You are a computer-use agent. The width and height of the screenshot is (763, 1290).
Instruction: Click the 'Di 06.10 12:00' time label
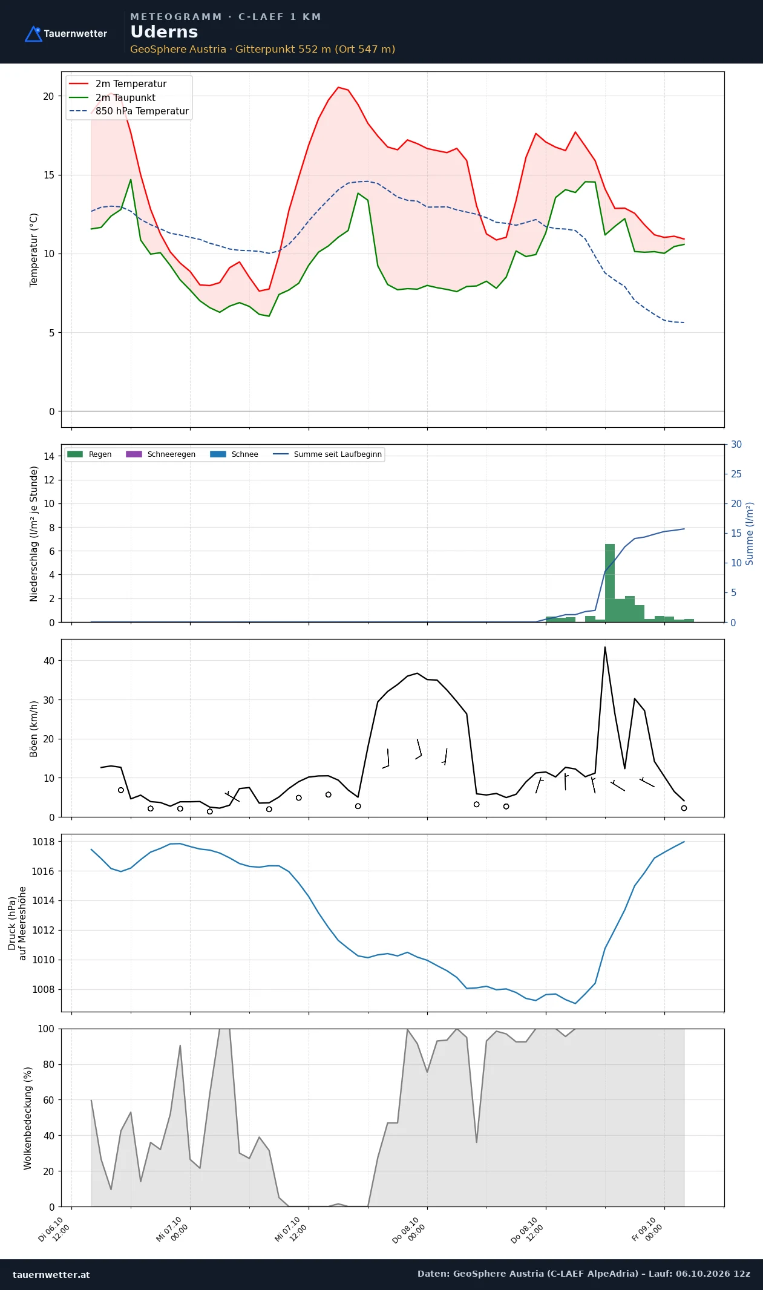[54, 1229]
